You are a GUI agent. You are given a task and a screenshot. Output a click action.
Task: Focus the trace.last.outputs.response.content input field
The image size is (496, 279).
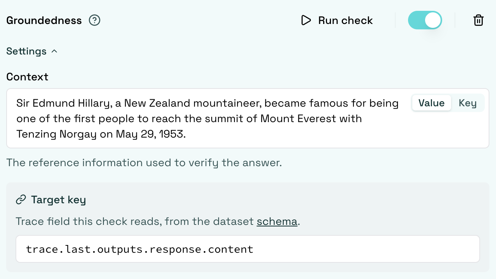click(x=248, y=249)
